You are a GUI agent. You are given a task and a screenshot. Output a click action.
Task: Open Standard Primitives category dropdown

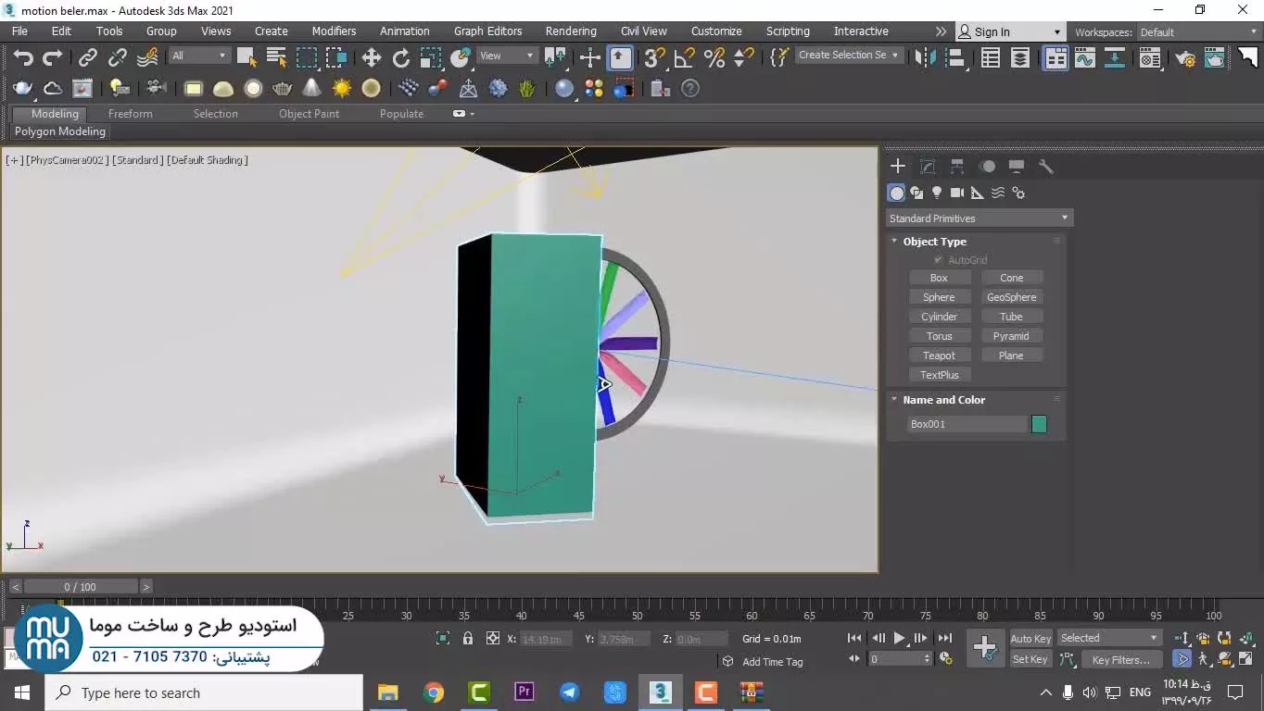979,218
